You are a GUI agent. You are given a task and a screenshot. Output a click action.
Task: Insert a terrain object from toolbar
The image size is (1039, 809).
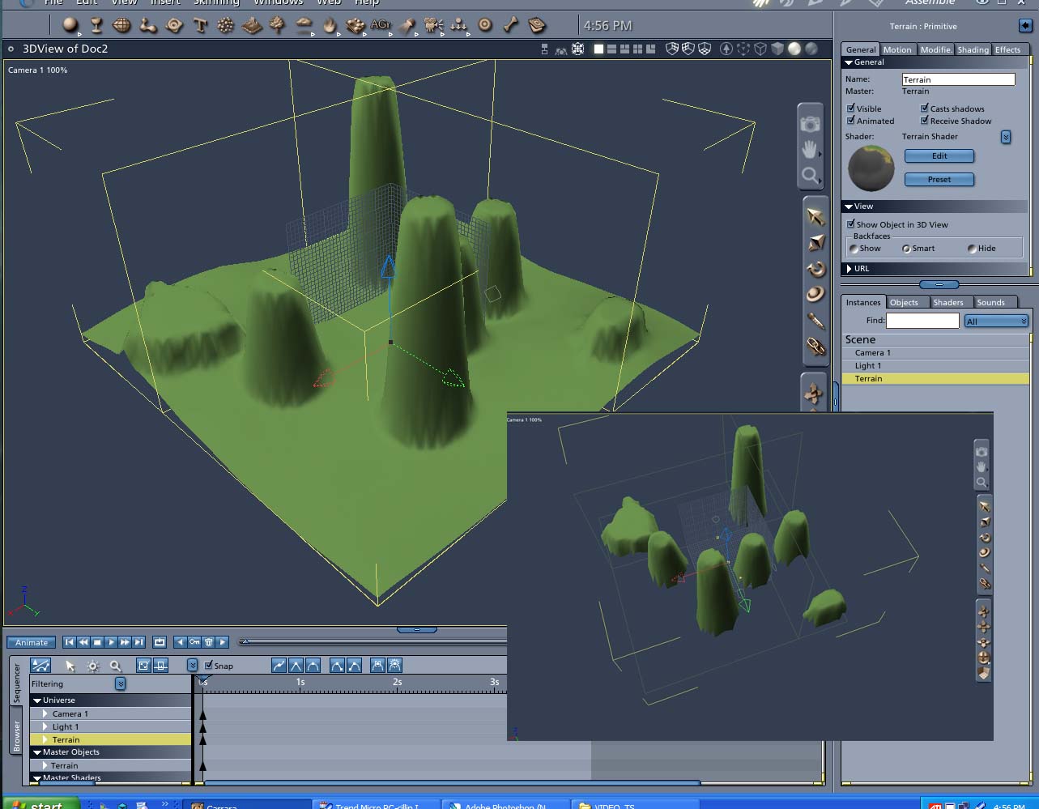tap(252, 26)
